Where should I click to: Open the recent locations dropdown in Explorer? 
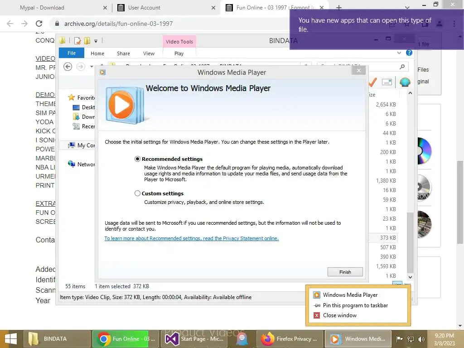(x=92, y=67)
